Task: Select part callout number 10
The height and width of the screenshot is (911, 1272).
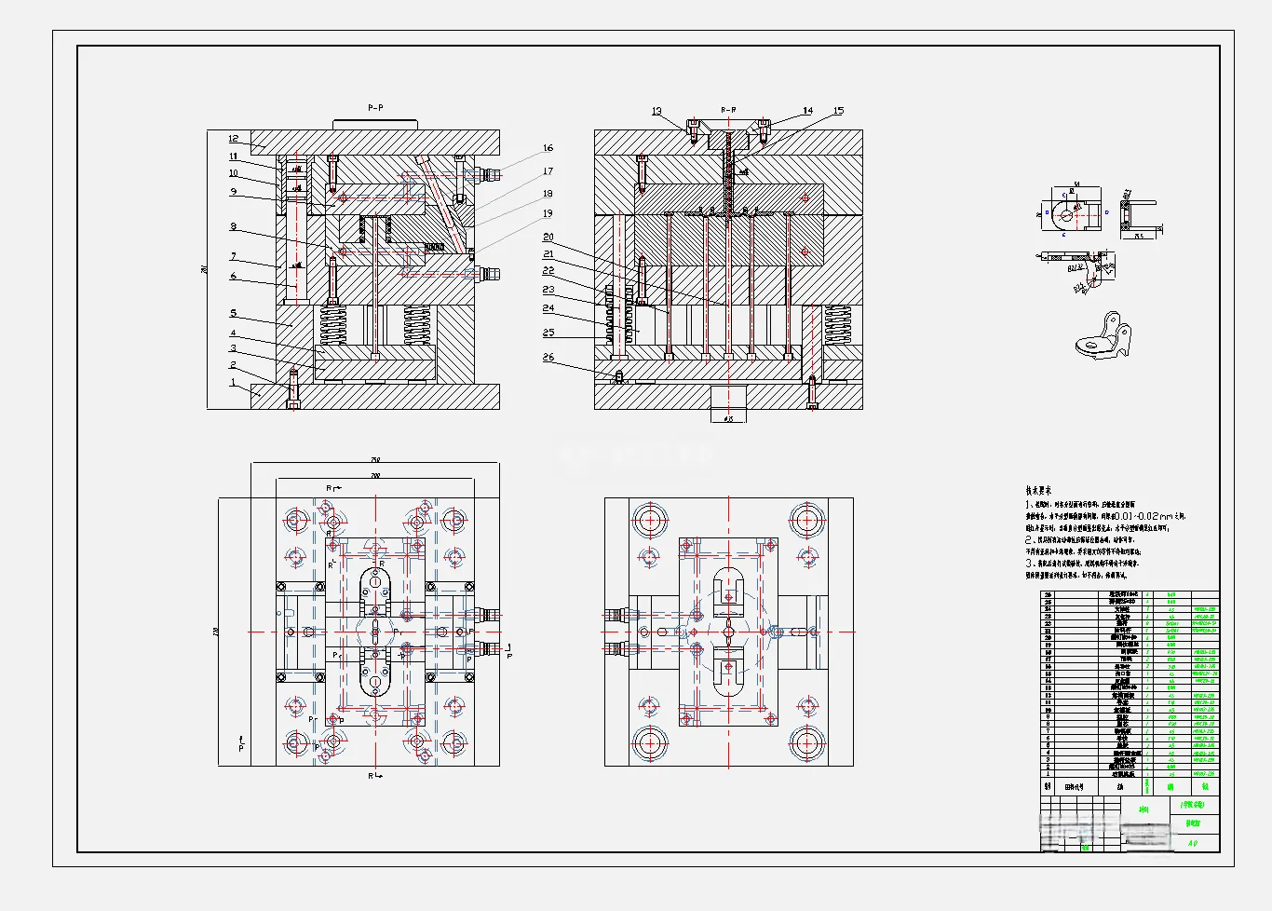Action: tap(234, 172)
